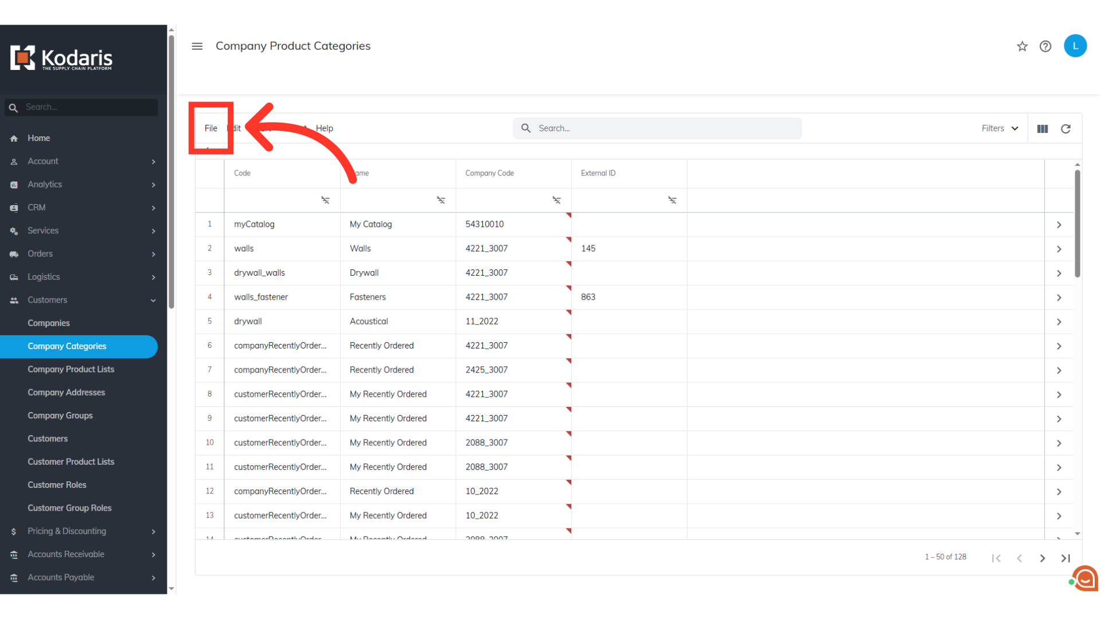Viewport: 1101px width, 619px height.
Task: Go to next page arrow
Action: pyautogui.click(x=1043, y=558)
